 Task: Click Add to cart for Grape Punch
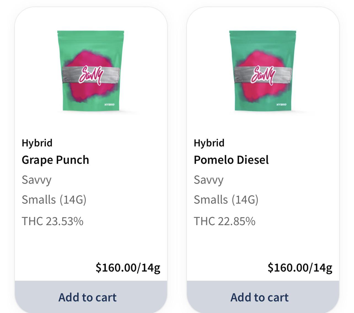(x=87, y=298)
